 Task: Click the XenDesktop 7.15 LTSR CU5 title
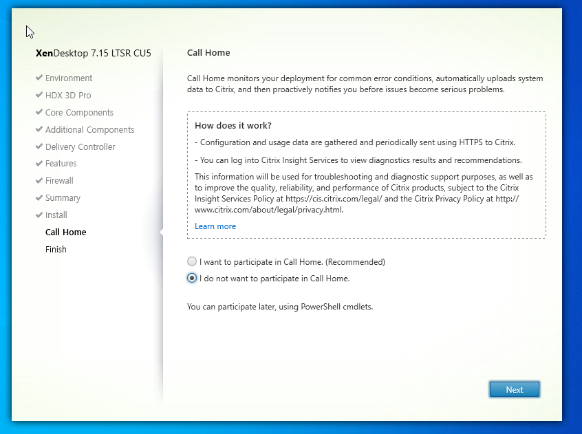[93, 54]
